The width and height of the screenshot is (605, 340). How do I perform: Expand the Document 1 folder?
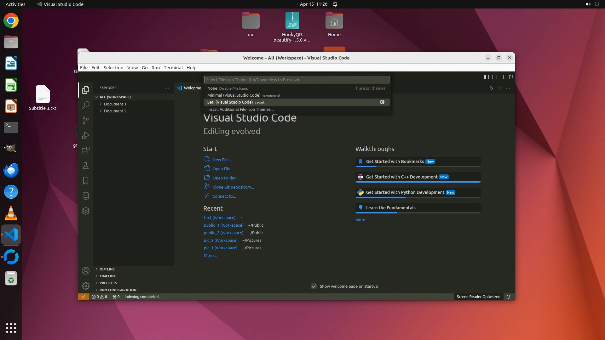click(x=115, y=104)
